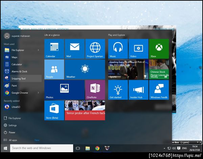Show All apps list
This screenshot has width=203, height=159.
click(x=10, y=140)
